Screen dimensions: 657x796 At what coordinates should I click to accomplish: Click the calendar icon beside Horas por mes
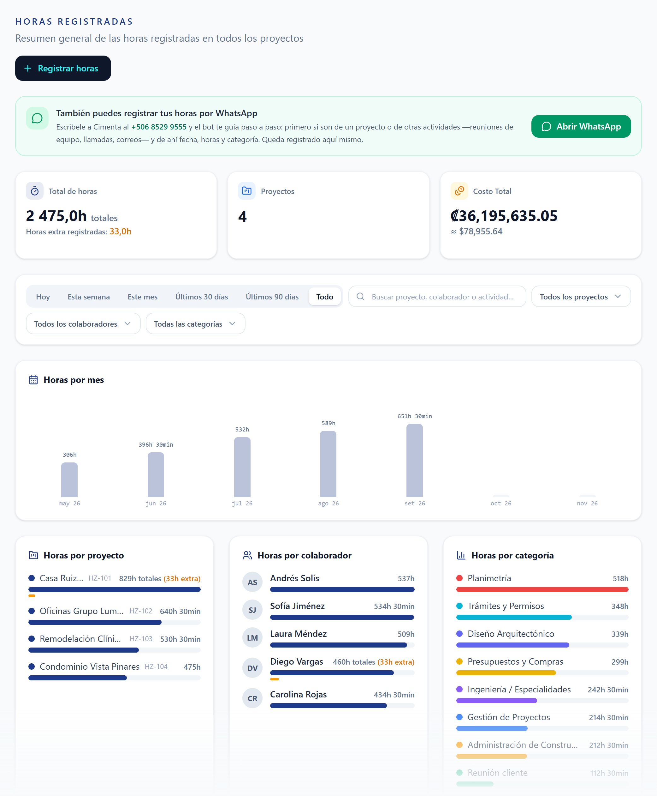click(33, 380)
